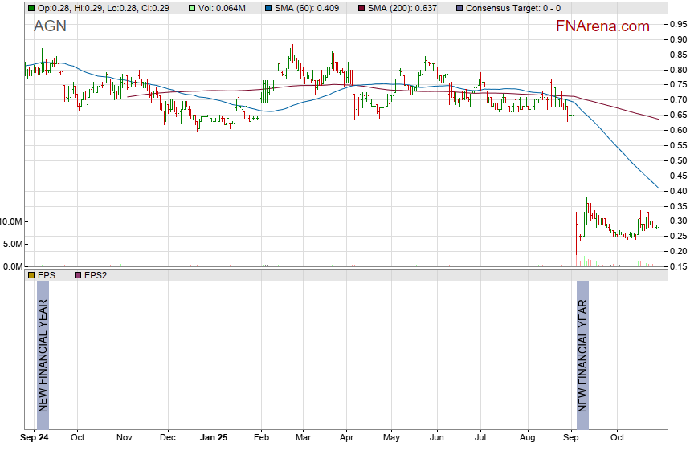
Task: Click the Jun label on the date axis
Action: pos(437,438)
